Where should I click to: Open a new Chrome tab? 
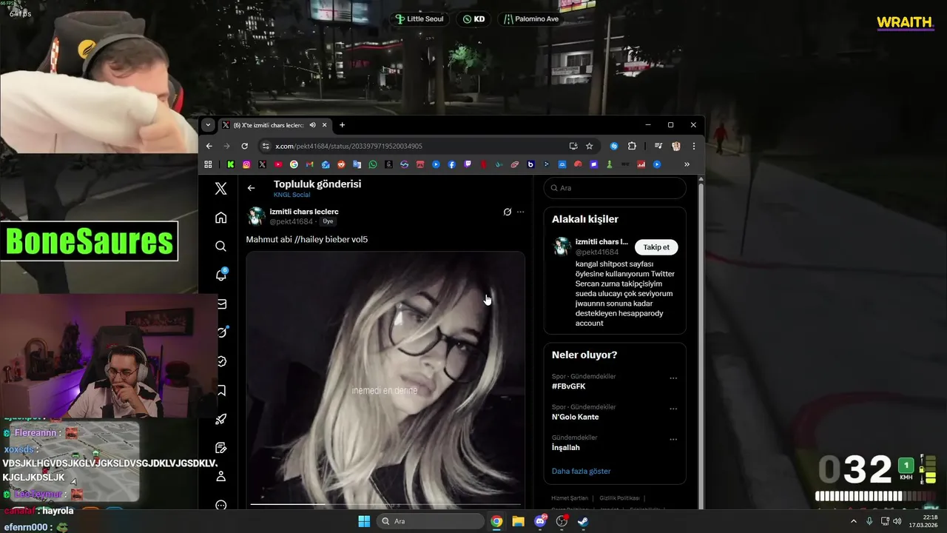click(x=342, y=125)
